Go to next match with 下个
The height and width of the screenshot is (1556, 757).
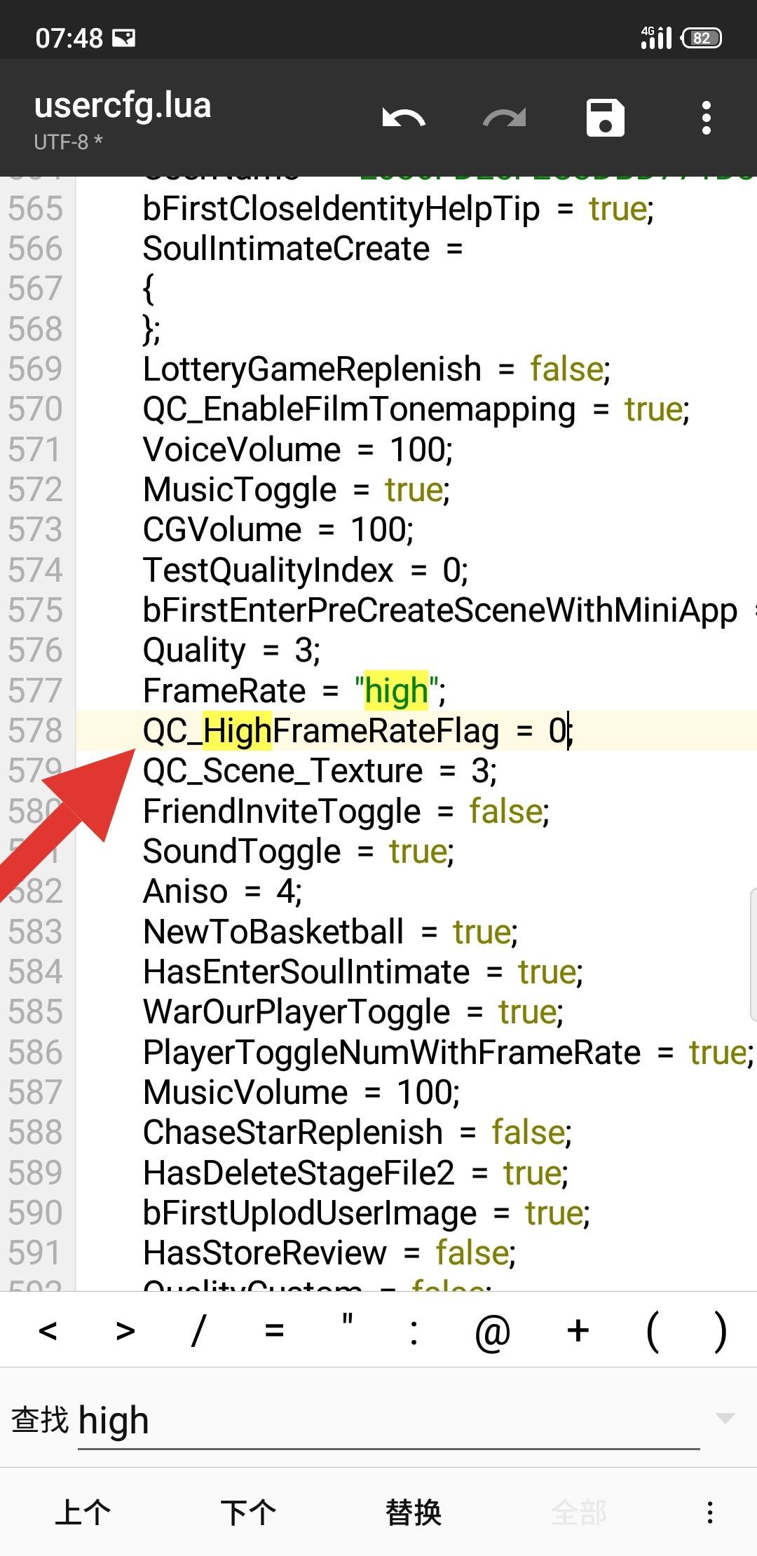pyautogui.click(x=248, y=1512)
